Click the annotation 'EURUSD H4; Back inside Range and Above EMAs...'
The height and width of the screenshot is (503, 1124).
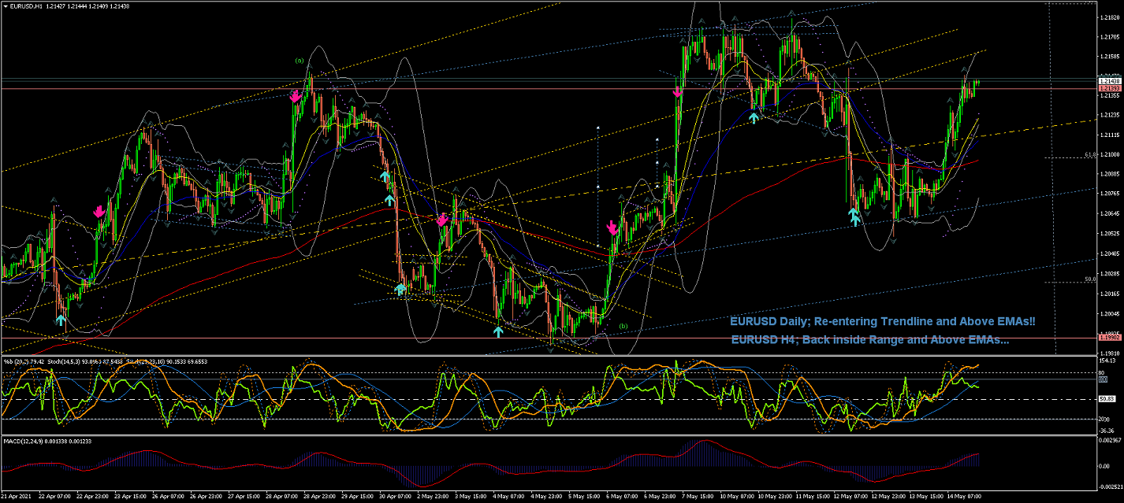click(x=870, y=340)
